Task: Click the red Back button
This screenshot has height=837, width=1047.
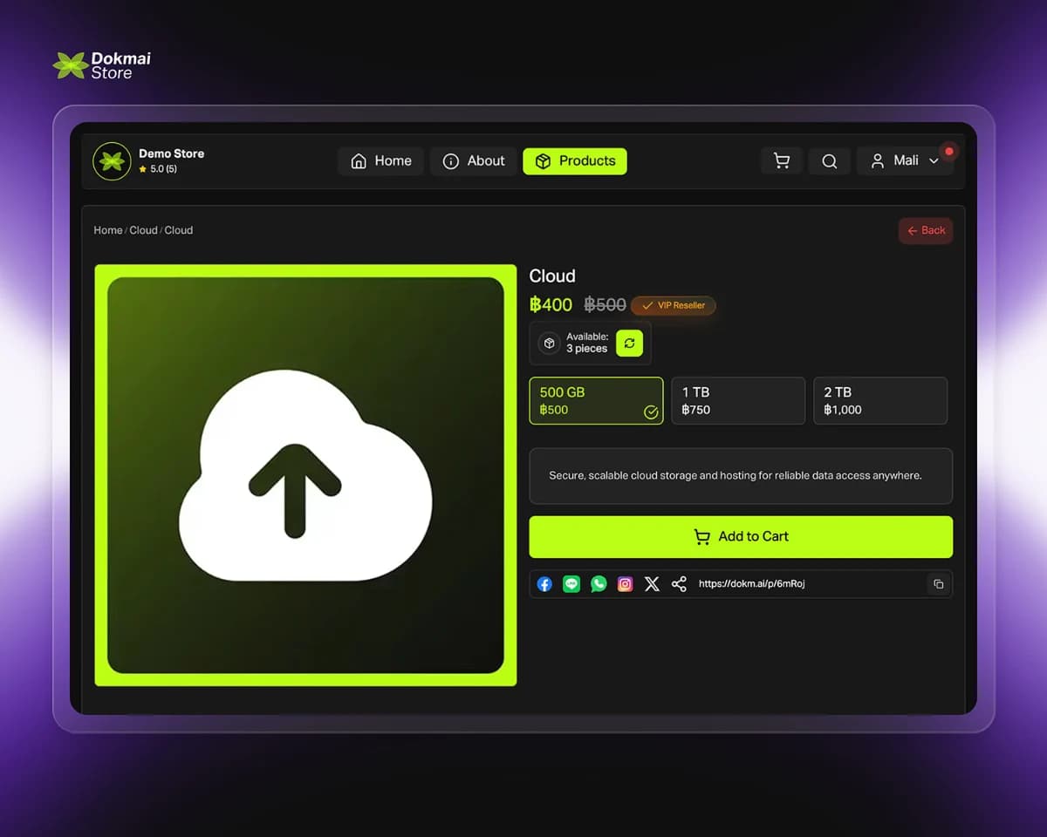Action: pyautogui.click(x=926, y=231)
